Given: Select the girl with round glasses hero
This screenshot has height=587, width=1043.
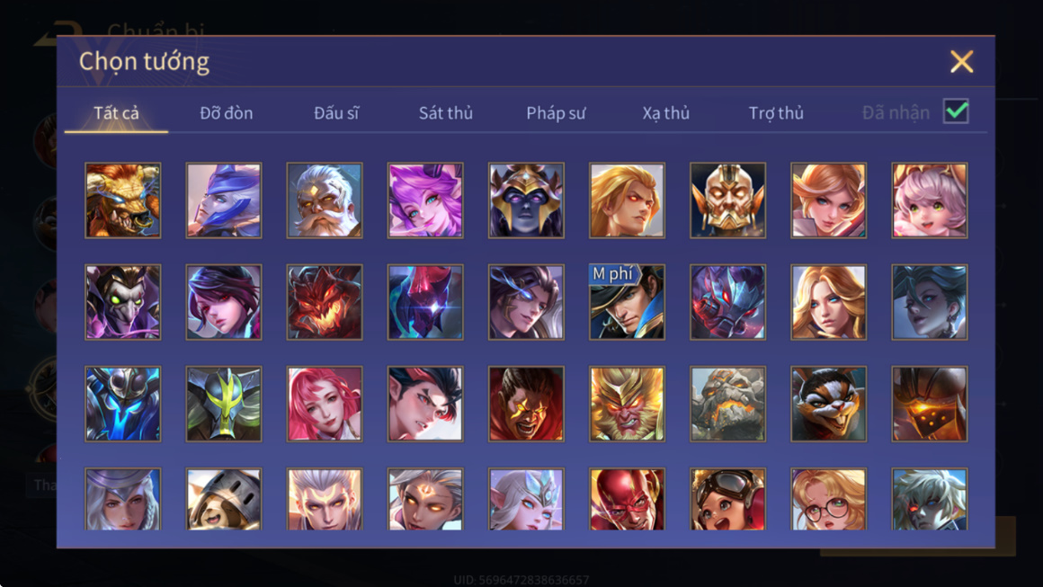Looking at the screenshot, I should (829, 499).
